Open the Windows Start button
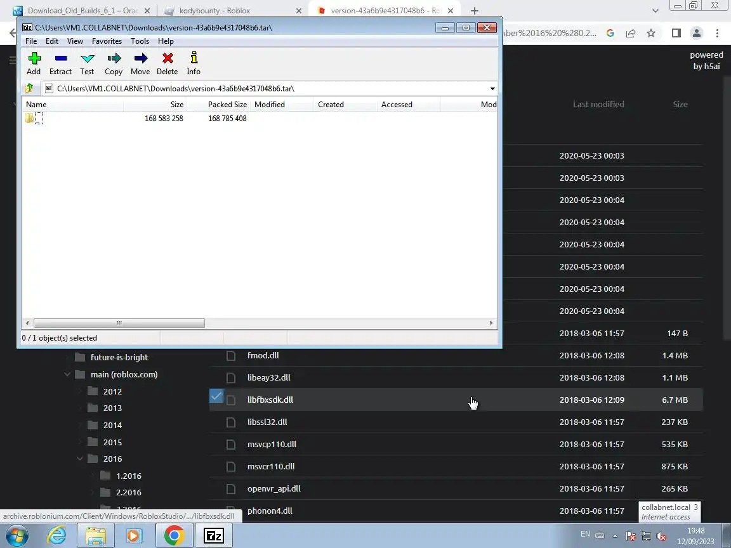The height and width of the screenshot is (548, 731). [16, 535]
